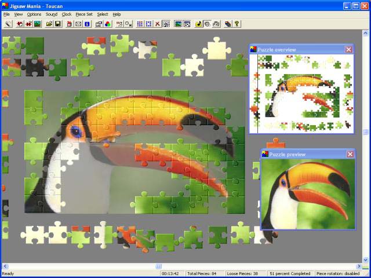Viewport: 371px width, 278px height.
Task: Click the numbers counter toolbar icon
Action: pos(119,24)
